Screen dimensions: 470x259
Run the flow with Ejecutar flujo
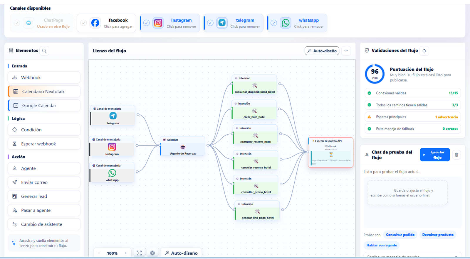click(x=435, y=155)
